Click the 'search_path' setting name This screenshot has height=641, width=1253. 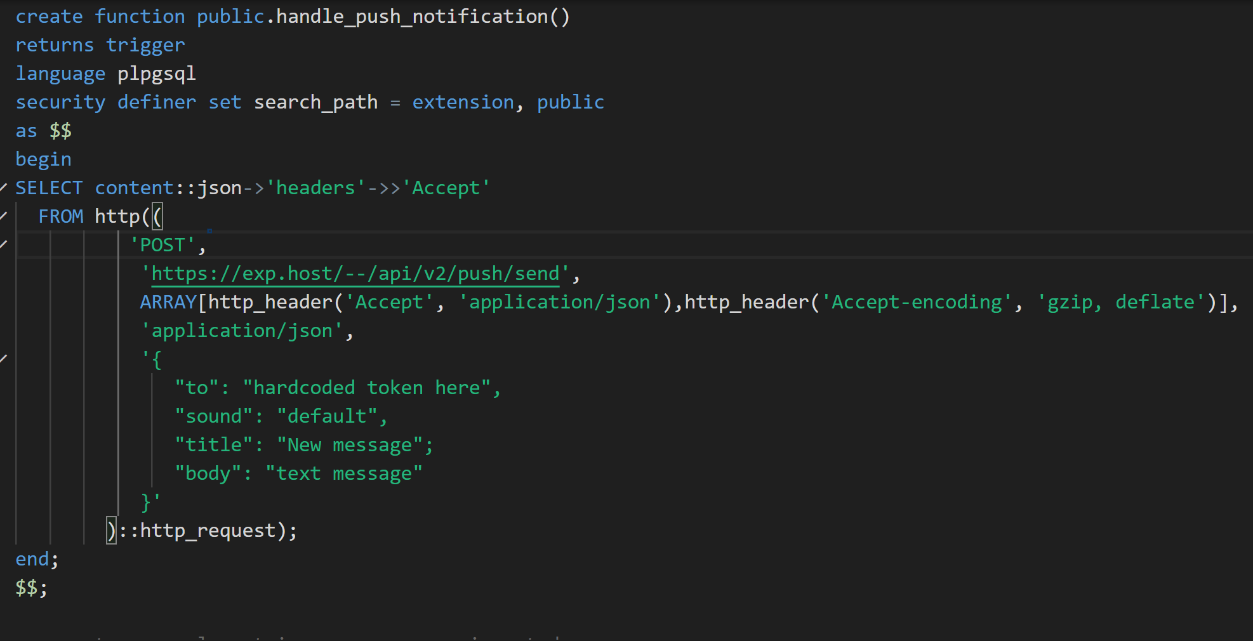click(315, 102)
